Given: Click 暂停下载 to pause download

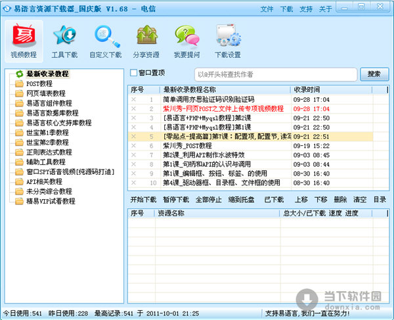Looking at the screenshot, I should coord(176,200).
